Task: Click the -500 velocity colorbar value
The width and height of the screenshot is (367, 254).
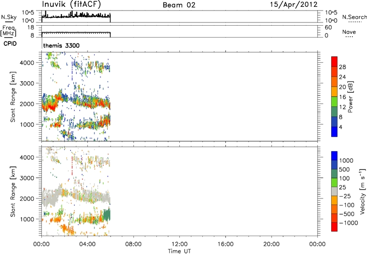Action: [347, 214]
